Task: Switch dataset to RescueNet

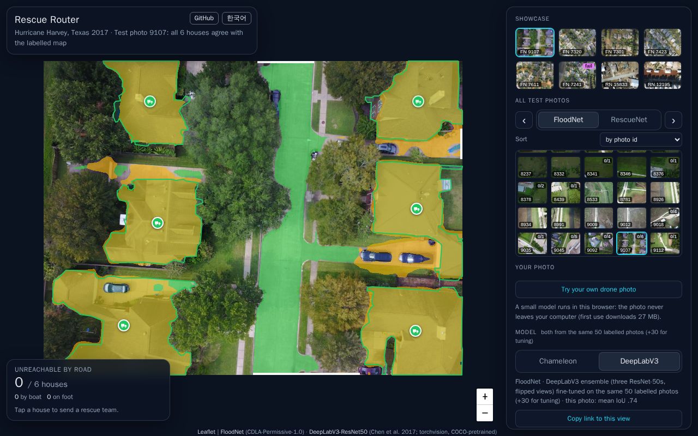Action: (629, 120)
